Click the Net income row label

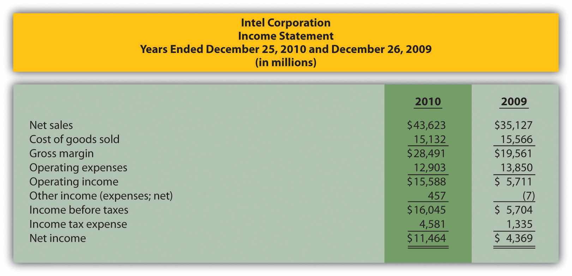pyautogui.click(x=58, y=238)
